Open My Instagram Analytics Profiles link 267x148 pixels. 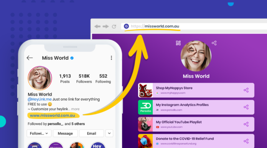(x=196, y=107)
